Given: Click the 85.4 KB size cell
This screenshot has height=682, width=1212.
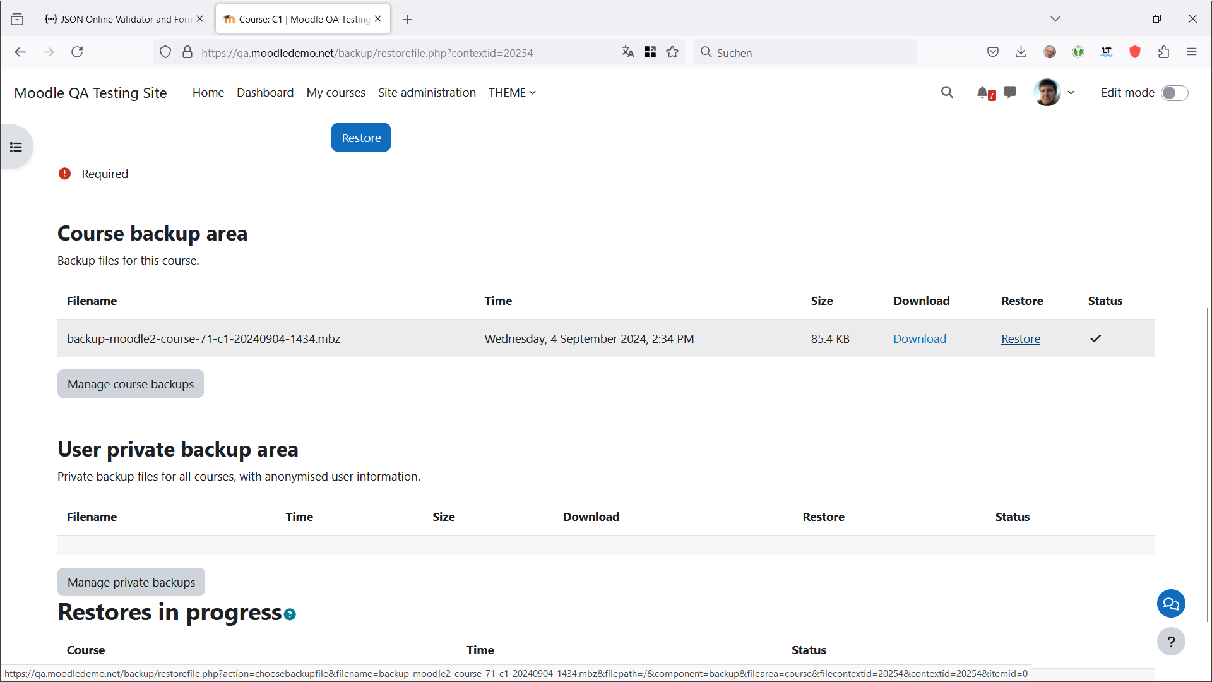Looking at the screenshot, I should pos(830,338).
